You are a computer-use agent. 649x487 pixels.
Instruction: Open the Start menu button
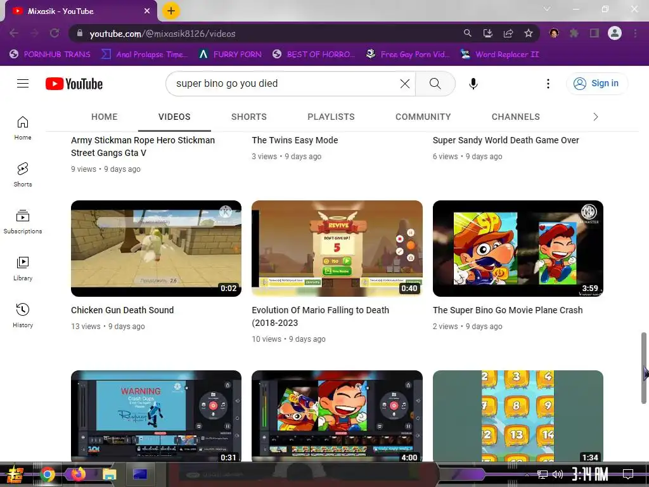tap(16, 474)
